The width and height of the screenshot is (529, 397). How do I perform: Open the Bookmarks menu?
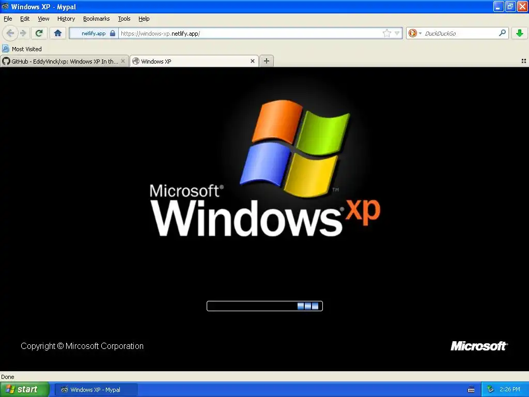(x=96, y=19)
